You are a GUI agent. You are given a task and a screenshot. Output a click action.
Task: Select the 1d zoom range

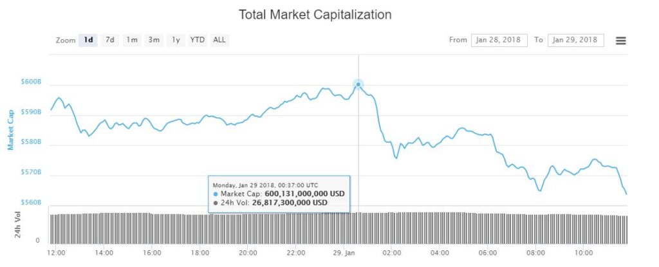tap(88, 40)
